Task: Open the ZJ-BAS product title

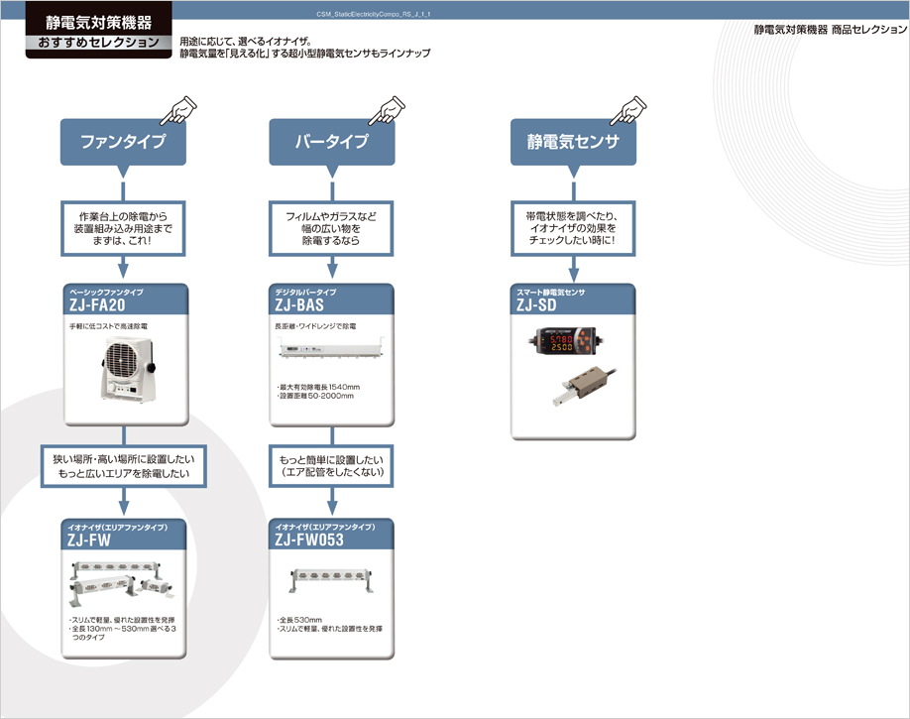Action: coord(299,304)
